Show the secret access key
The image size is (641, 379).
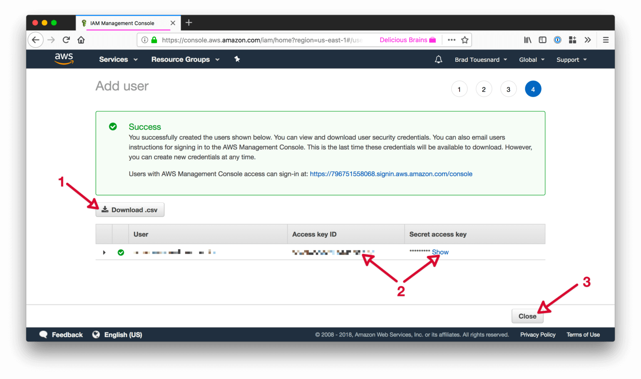tap(440, 252)
